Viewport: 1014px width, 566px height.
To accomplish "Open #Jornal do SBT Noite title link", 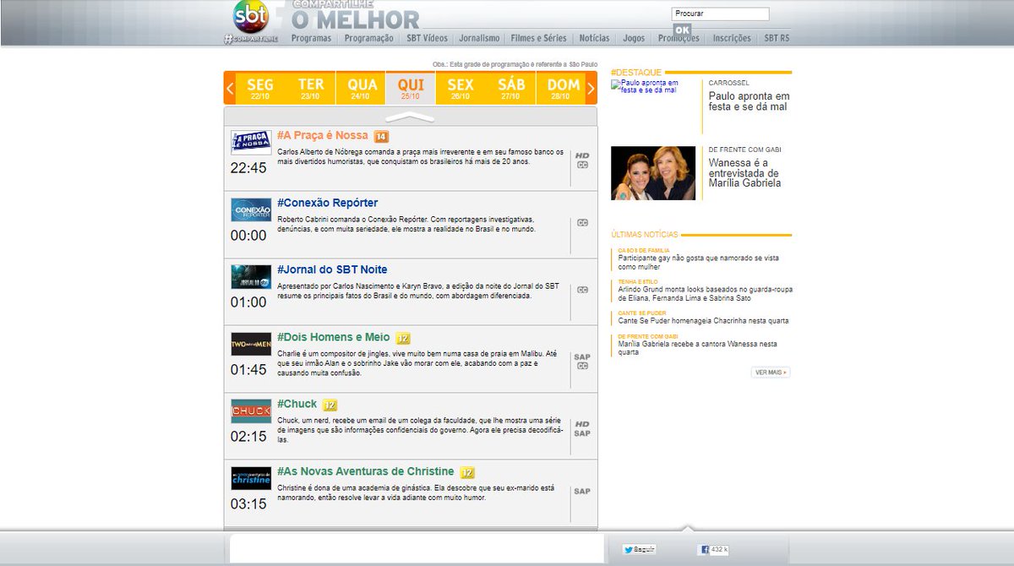I will (332, 269).
